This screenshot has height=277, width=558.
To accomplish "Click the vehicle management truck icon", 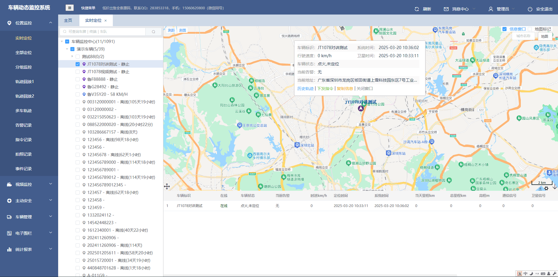I will [x=9, y=217].
